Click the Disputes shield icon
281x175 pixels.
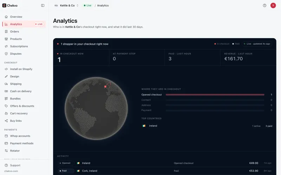pyautogui.click(x=6, y=54)
